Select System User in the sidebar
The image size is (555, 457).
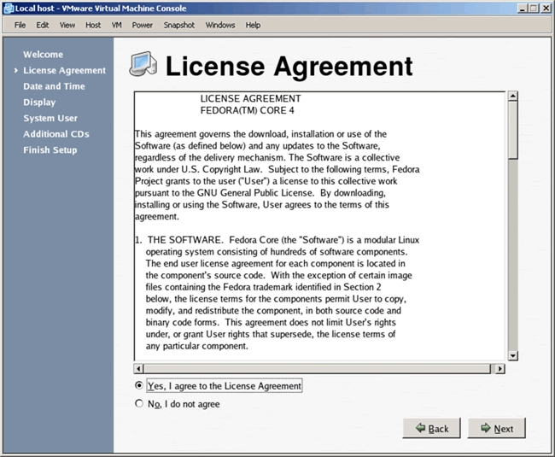(50, 118)
